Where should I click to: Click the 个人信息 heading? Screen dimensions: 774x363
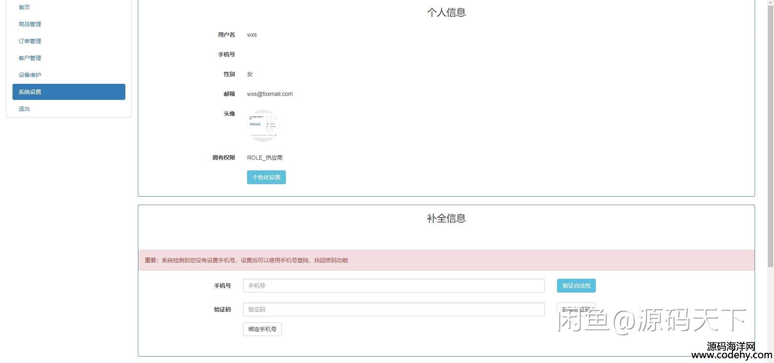[x=446, y=12]
